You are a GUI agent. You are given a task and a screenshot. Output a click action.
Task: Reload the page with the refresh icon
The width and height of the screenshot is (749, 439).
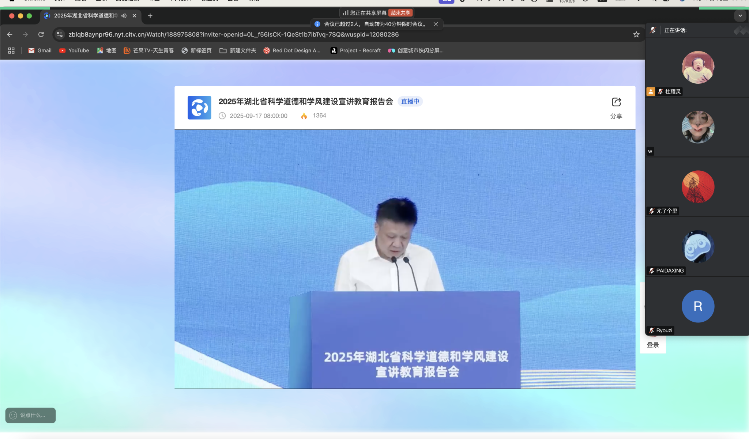click(41, 34)
